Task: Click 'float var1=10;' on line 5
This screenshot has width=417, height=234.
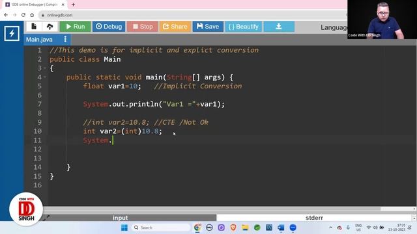Action: pos(112,86)
